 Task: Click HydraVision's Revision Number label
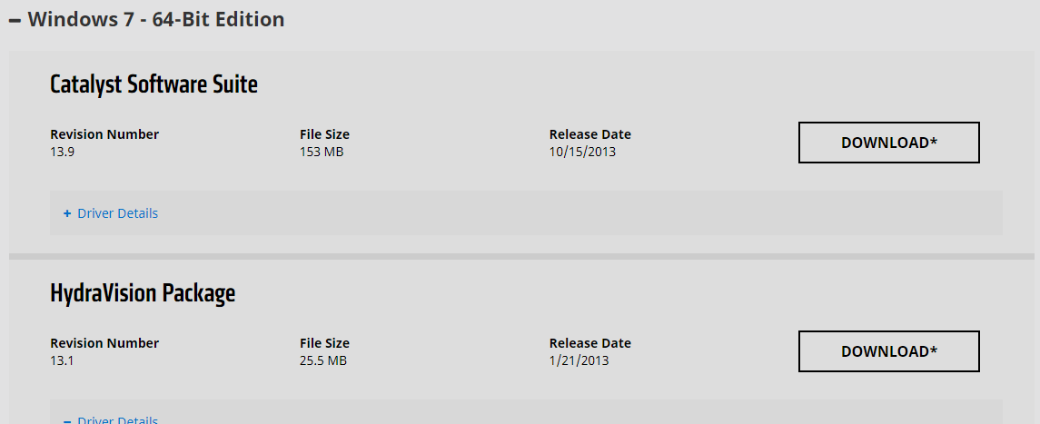pos(104,343)
